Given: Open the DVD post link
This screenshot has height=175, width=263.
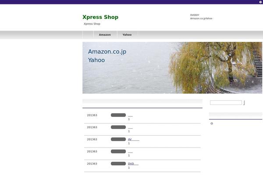Looking at the screenshot, I should (x=133, y=164).
